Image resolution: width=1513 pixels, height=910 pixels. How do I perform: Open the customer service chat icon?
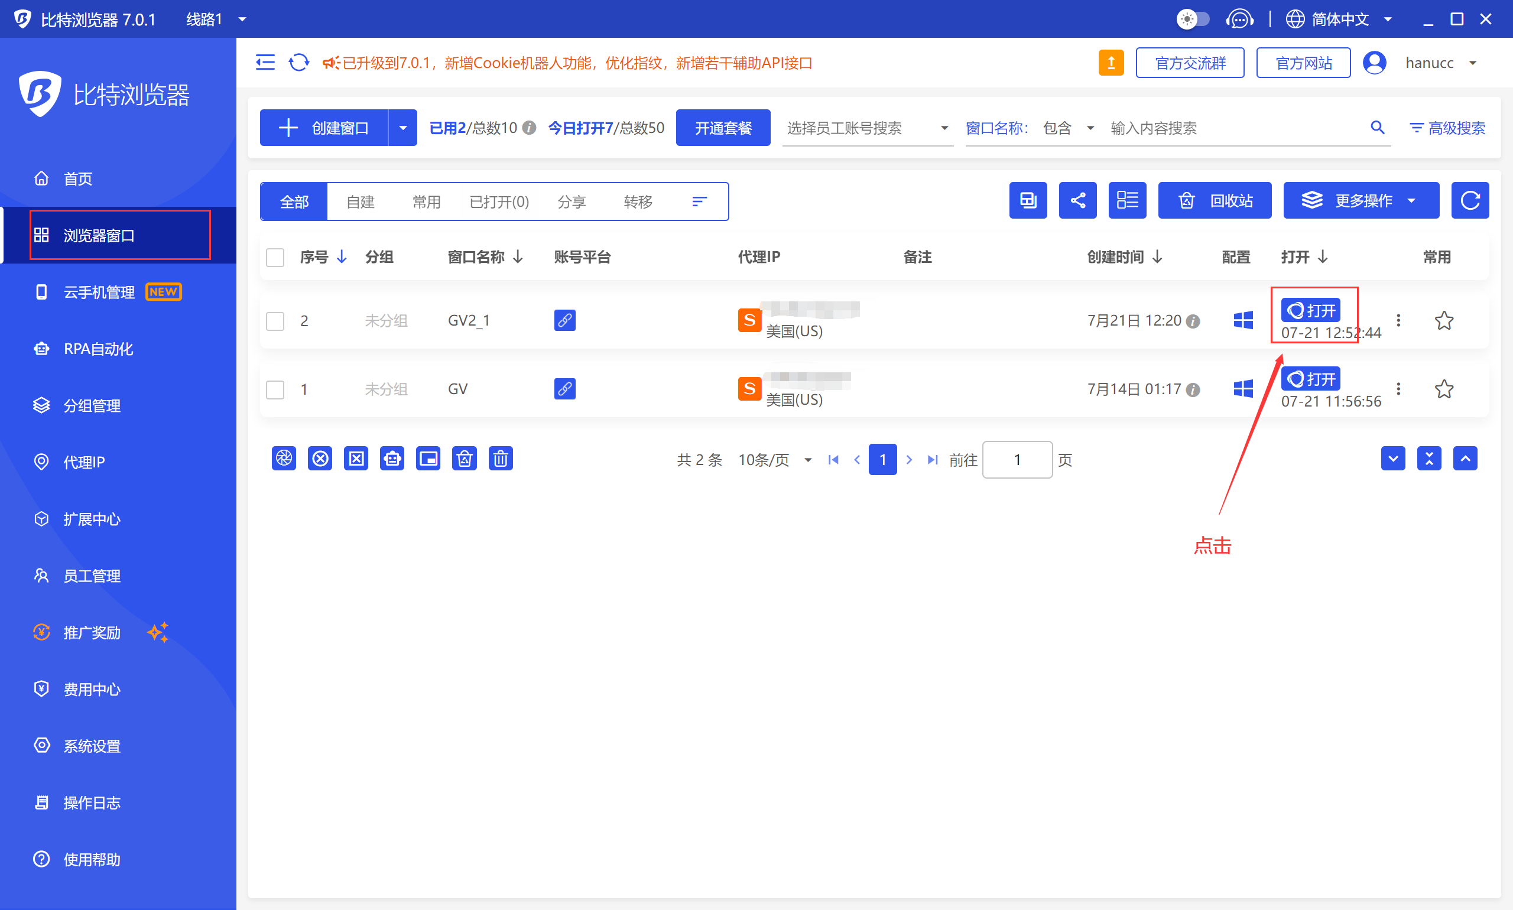tap(1239, 19)
